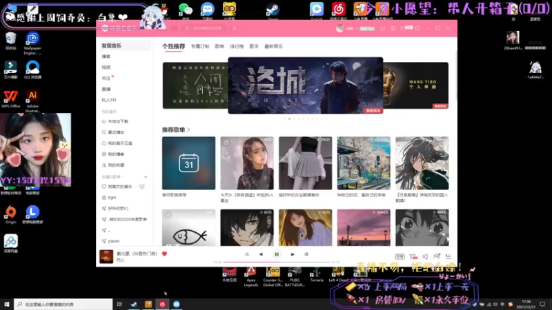Toggle the playback loop mode icon

coord(247,254)
